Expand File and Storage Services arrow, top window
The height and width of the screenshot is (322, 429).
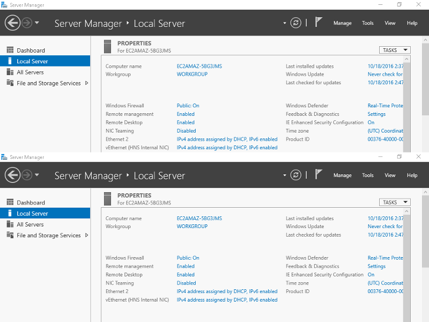click(x=86, y=83)
